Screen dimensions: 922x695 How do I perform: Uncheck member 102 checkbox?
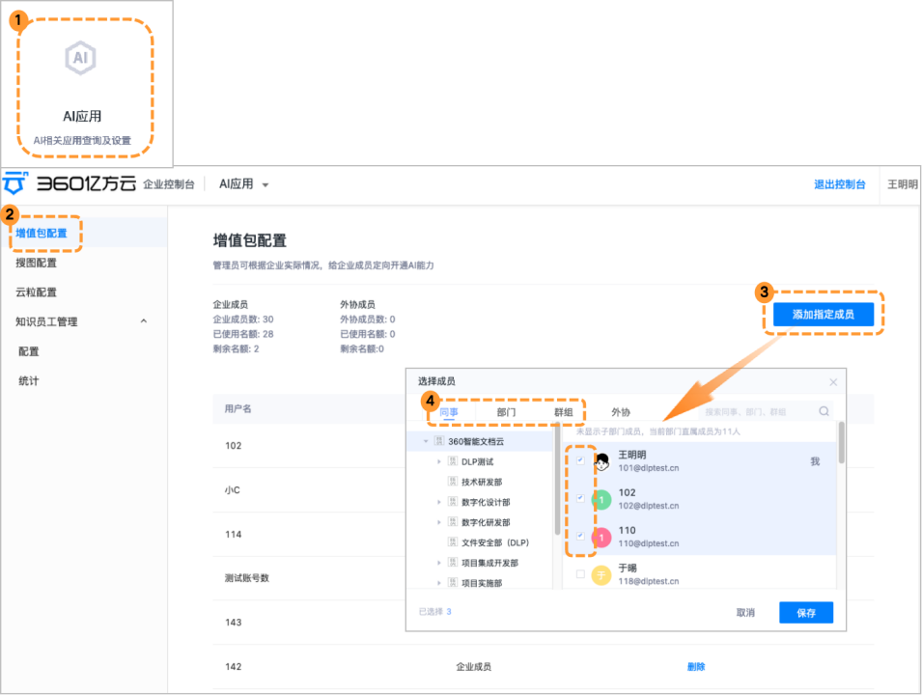tap(580, 498)
